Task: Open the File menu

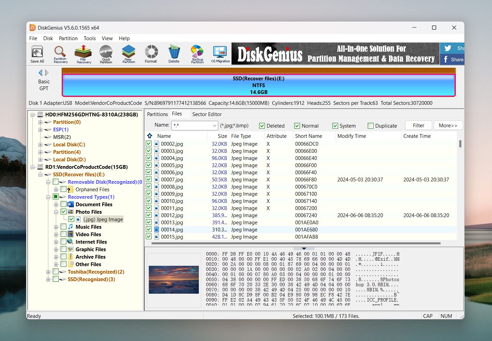Action: coord(33,38)
